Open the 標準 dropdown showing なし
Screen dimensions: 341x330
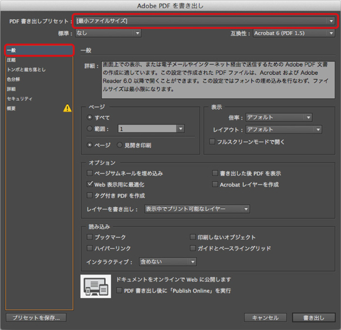pos(108,34)
